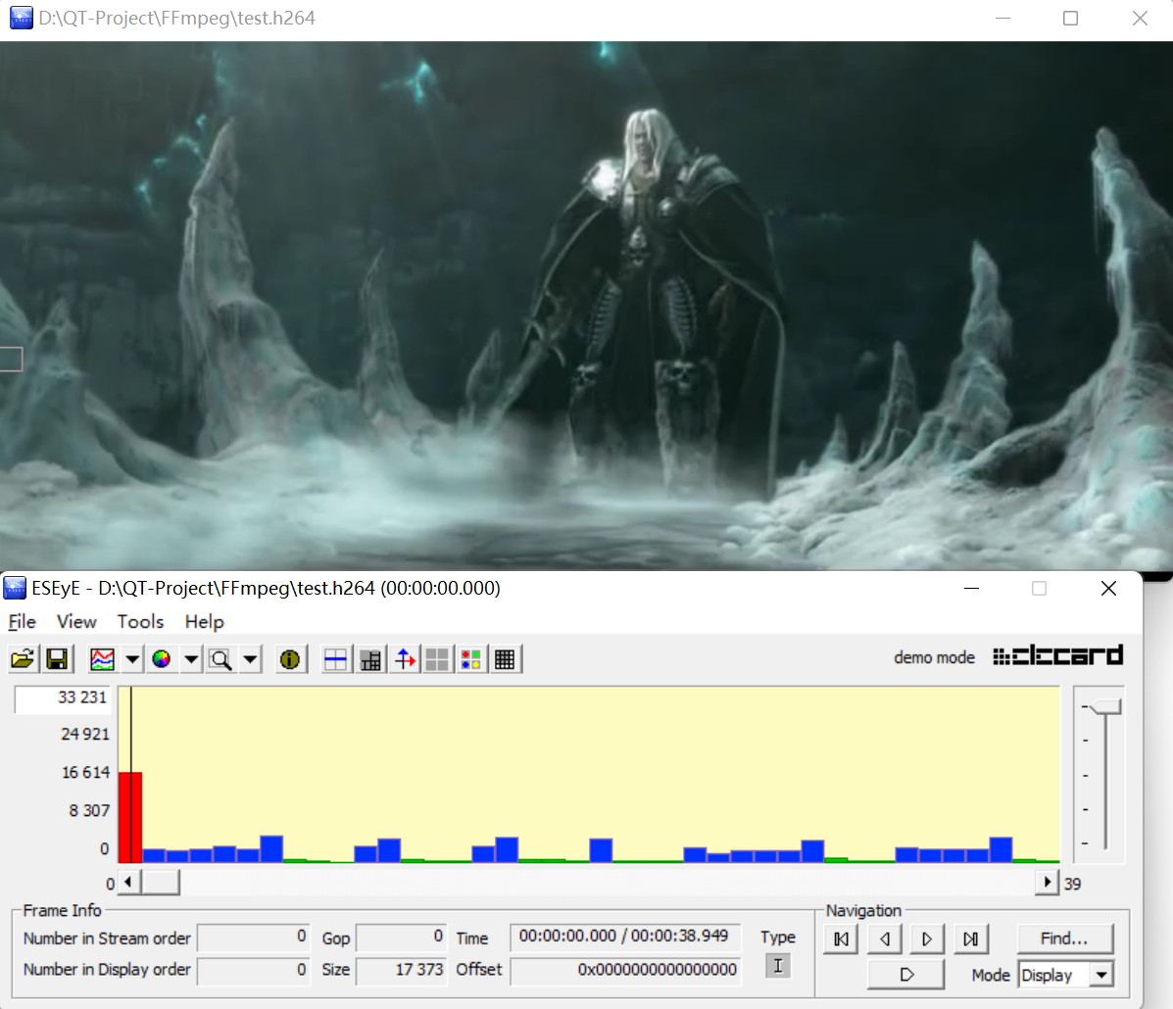Jump to the last frame button
Viewport: 1173px width, 1009px height.
[x=970, y=938]
